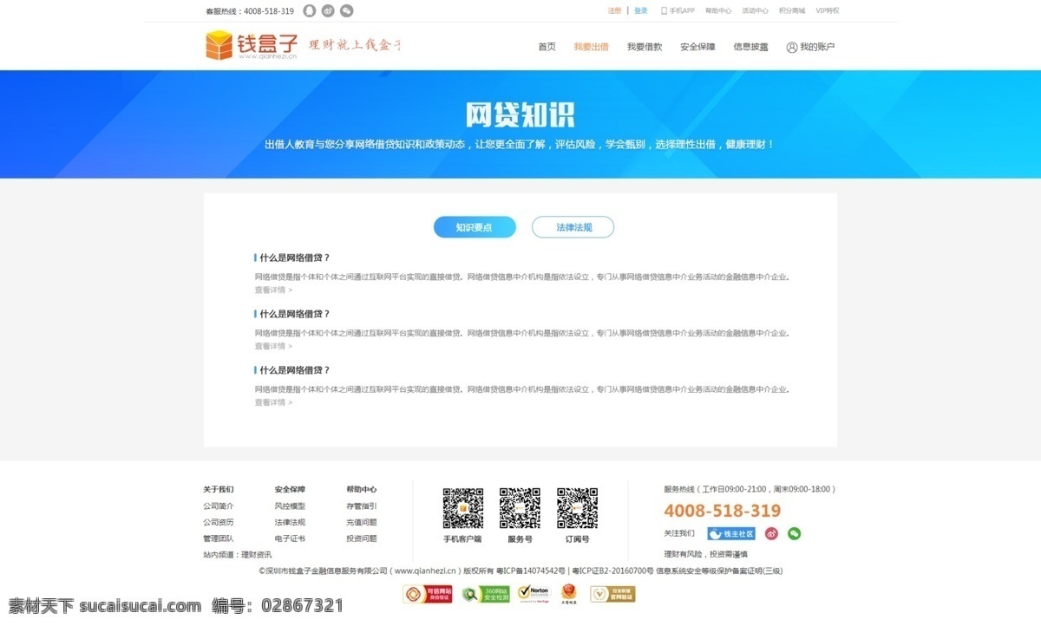Open 我的账户 in the main navigation
The width and height of the screenshot is (1041, 626).
click(817, 47)
